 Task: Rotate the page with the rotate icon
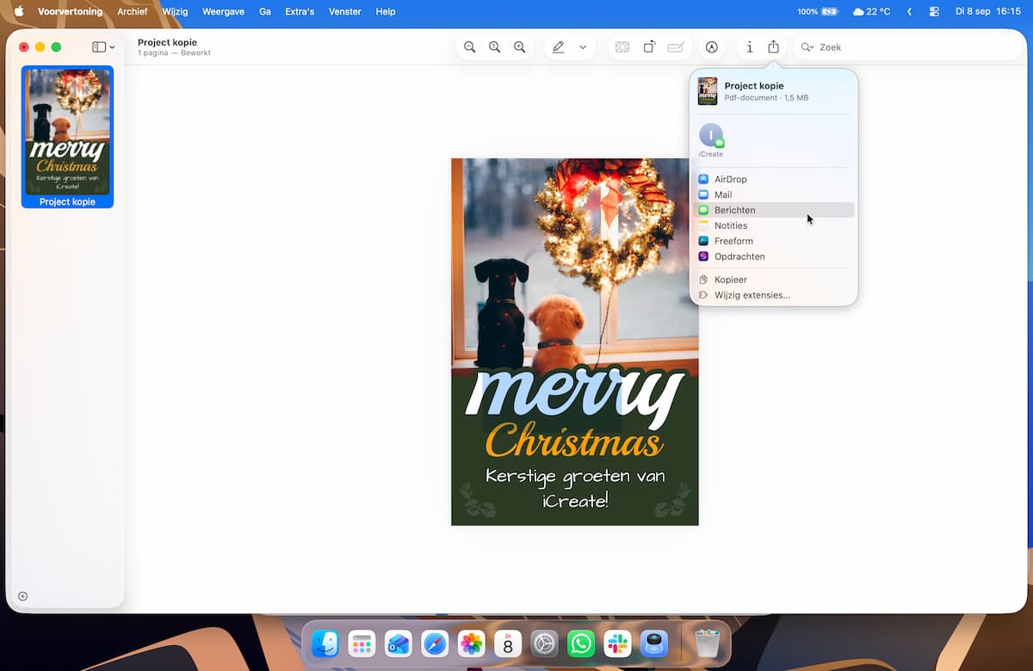(x=649, y=47)
